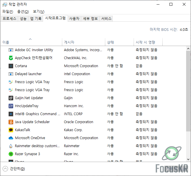
Task: Switch to the 서비스 tab
Action: [106, 19]
